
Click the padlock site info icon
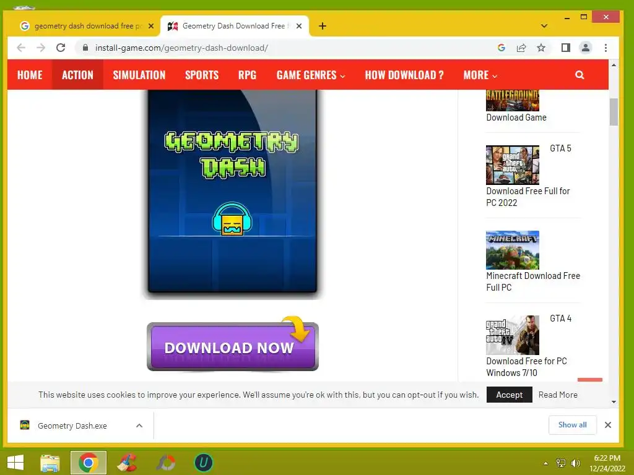pos(85,48)
